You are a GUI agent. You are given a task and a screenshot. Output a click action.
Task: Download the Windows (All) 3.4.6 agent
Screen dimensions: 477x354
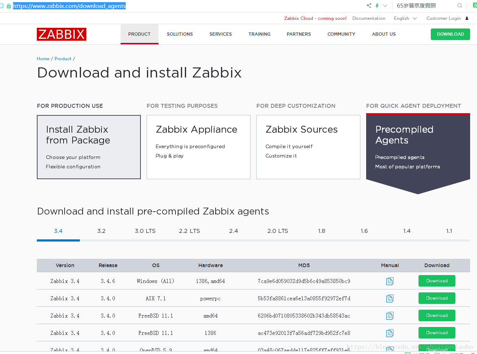click(x=437, y=281)
